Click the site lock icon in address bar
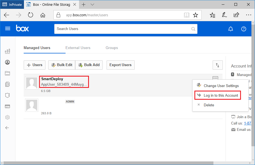Image resolution: width=255 pixels, height=165 pixels. click(58, 15)
